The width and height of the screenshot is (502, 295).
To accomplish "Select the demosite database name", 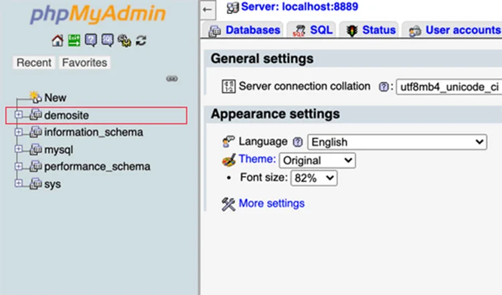I will point(66,115).
